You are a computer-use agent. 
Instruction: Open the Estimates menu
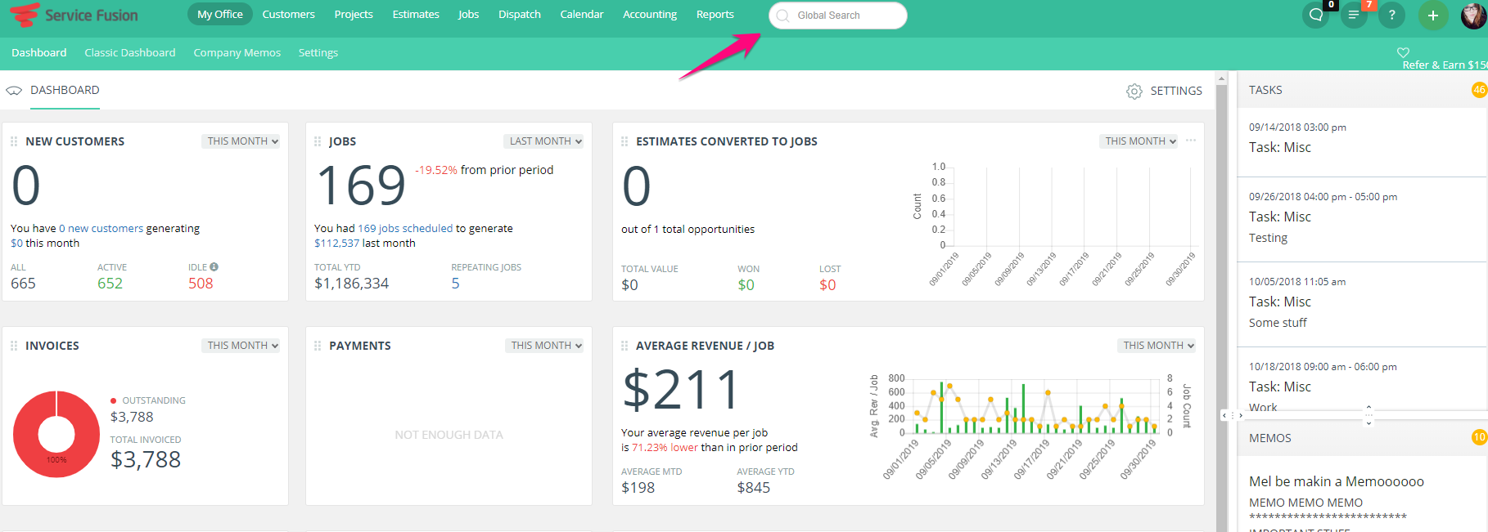(x=416, y=15)
